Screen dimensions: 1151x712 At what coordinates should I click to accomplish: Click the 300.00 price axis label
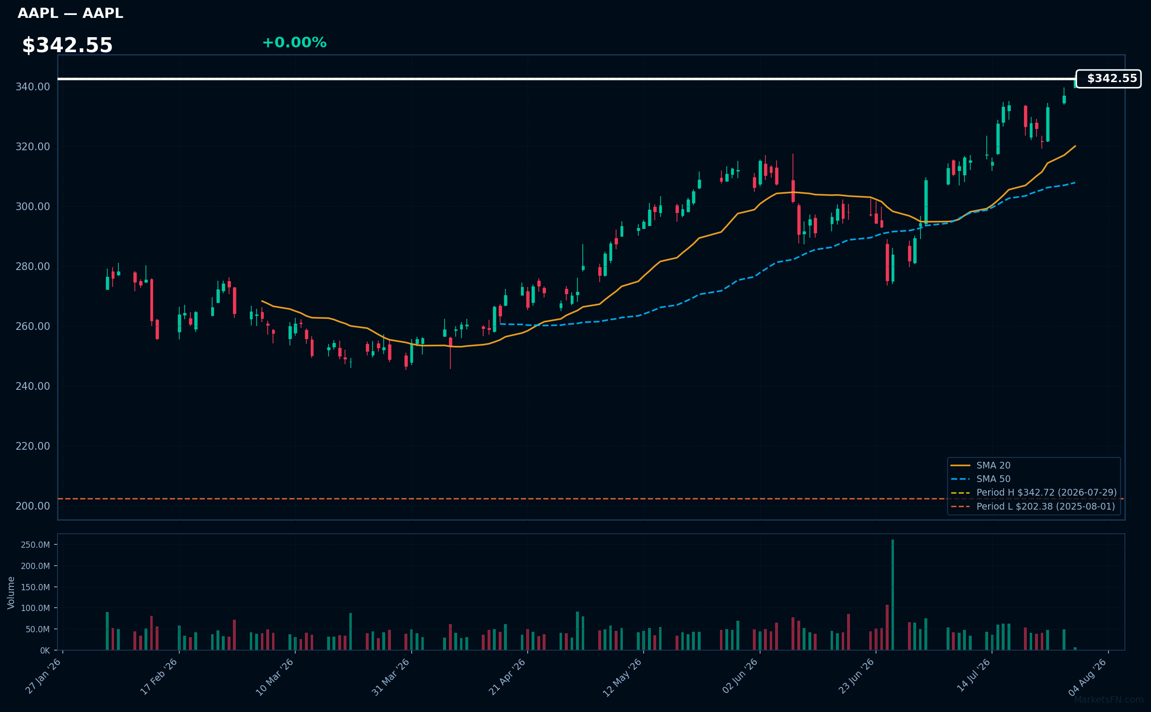pyautogui.click(x=33, y=207)
